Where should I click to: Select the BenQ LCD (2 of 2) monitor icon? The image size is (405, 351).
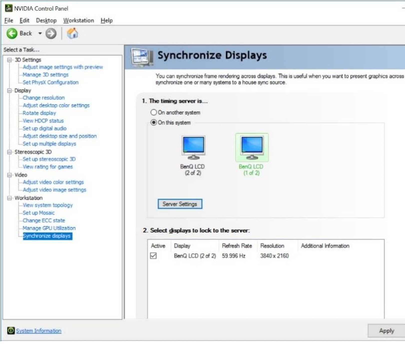[x=193, y=148]
